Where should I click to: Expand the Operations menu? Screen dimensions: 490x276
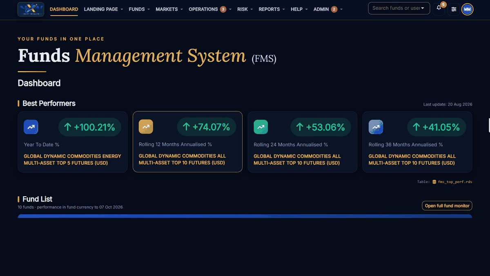(x=210, y=9)
